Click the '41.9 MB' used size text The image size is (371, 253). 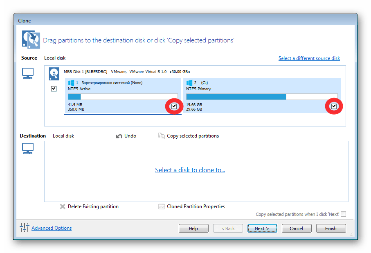[x=75, y=104]
